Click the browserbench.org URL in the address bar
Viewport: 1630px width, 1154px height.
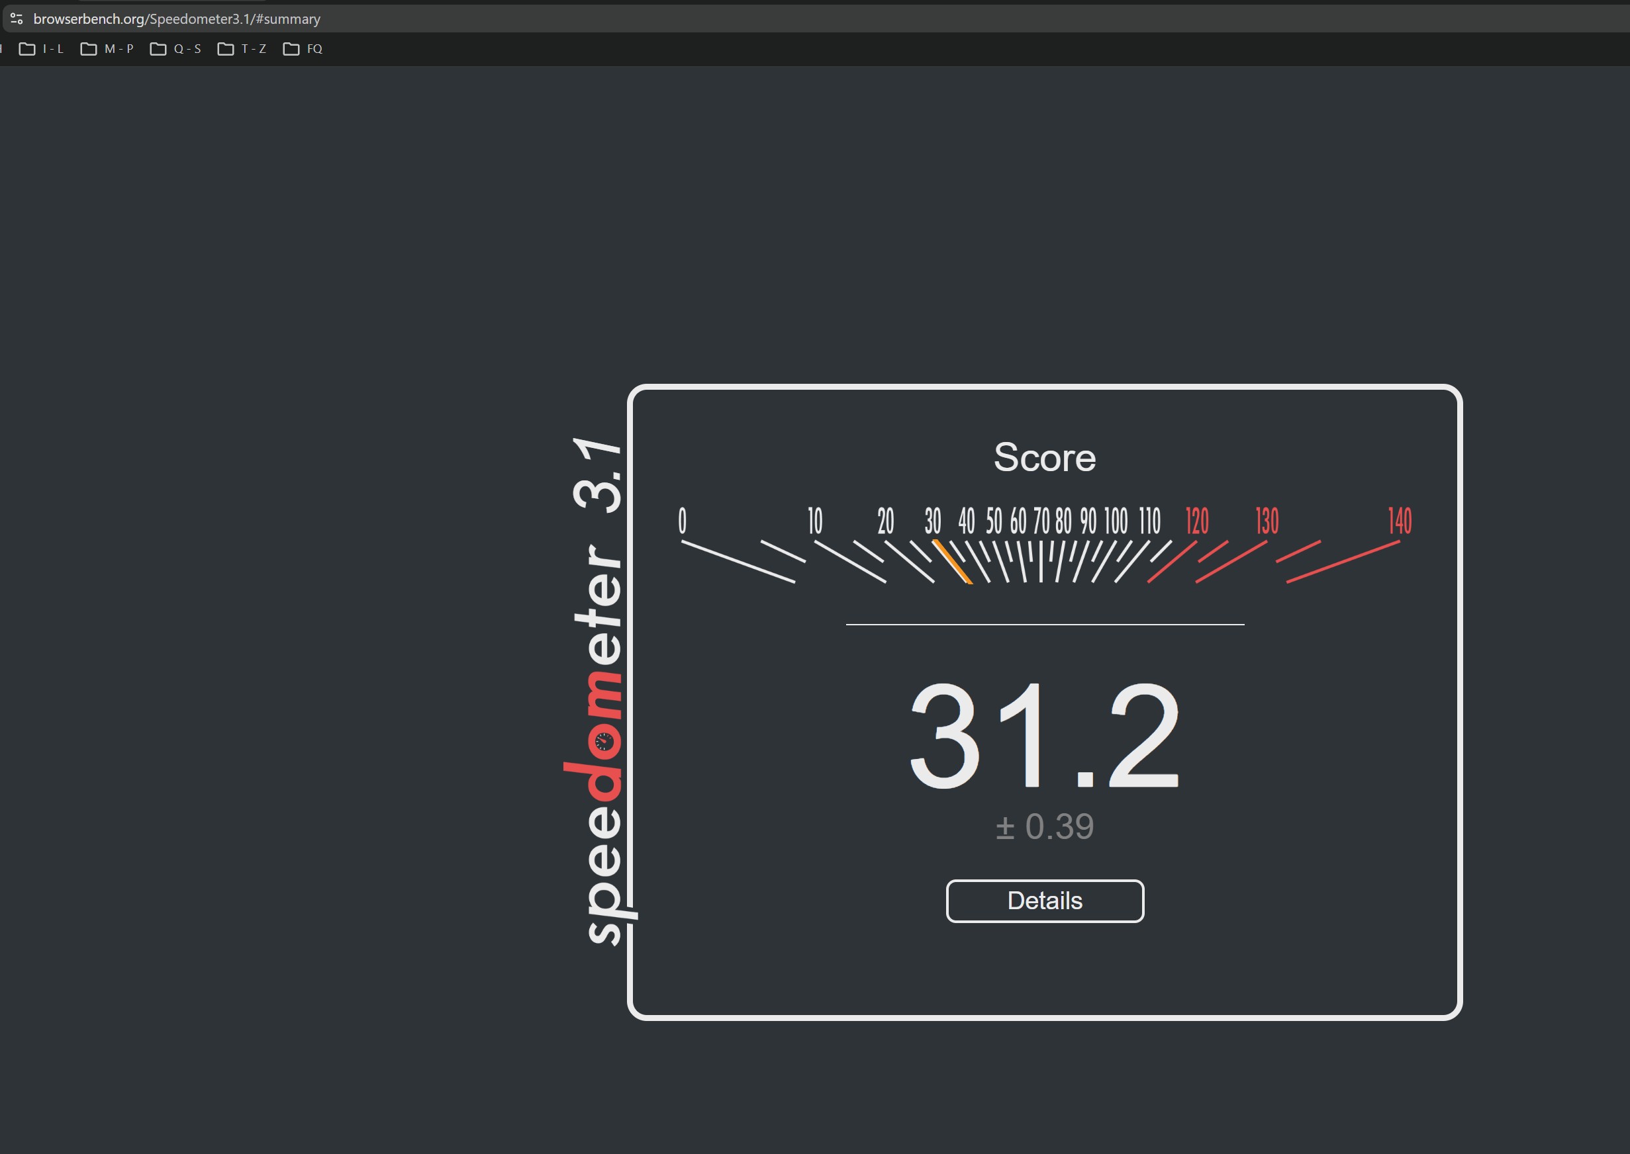pyautogui.click(x=176, y=19)
